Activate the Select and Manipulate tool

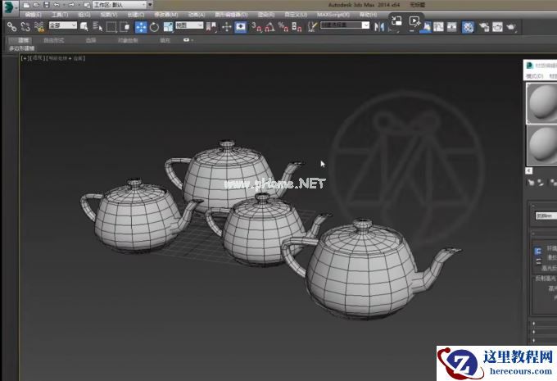pos(226,27)
